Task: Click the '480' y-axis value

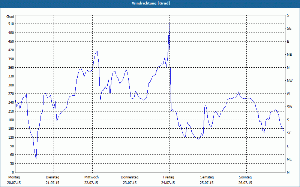Action: click(x=11, y=33)
